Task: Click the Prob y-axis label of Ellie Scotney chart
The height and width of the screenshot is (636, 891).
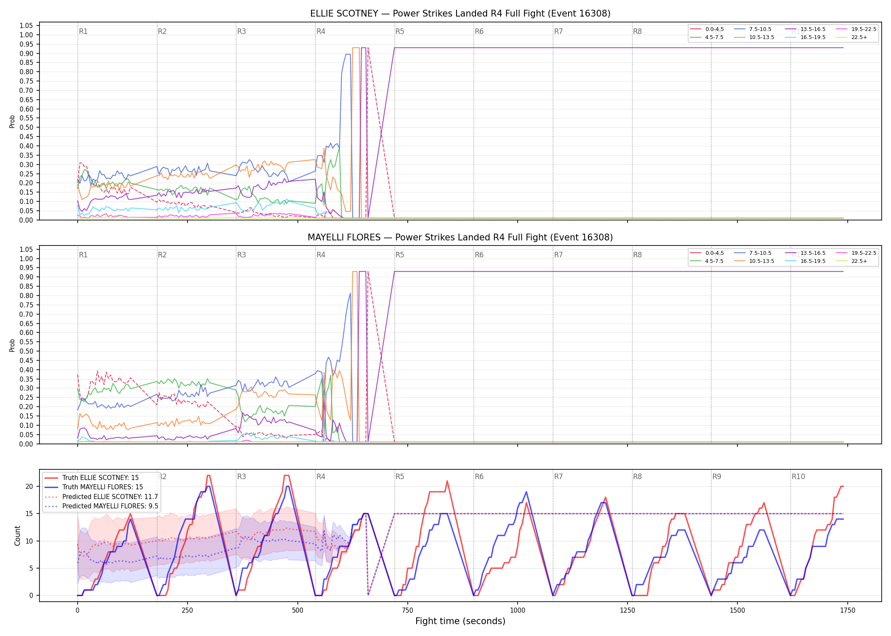Action: click(x=12, y=121)
